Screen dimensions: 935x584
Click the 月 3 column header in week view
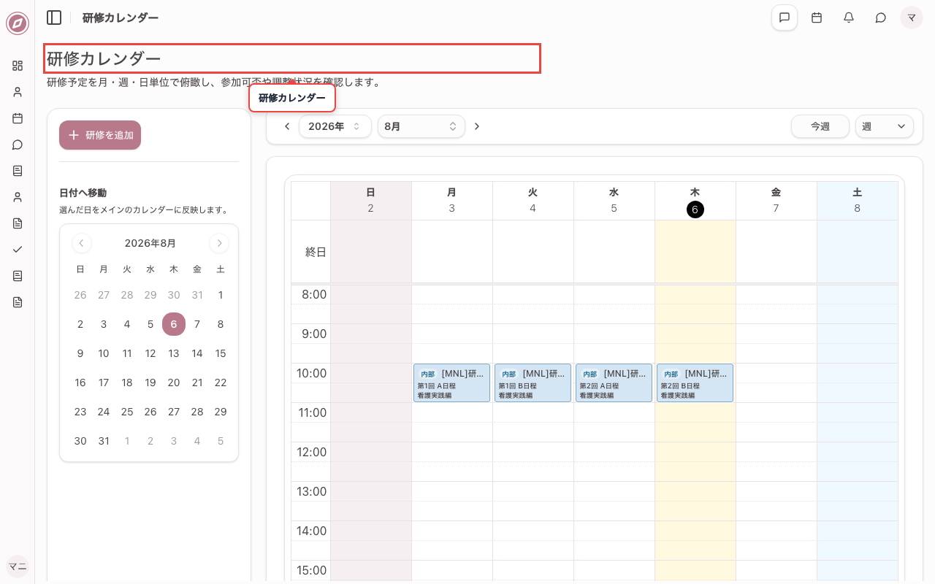point(452,201)
